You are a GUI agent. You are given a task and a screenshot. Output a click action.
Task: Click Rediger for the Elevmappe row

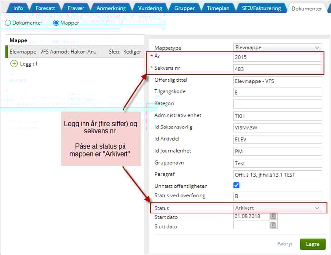(132, 52)
